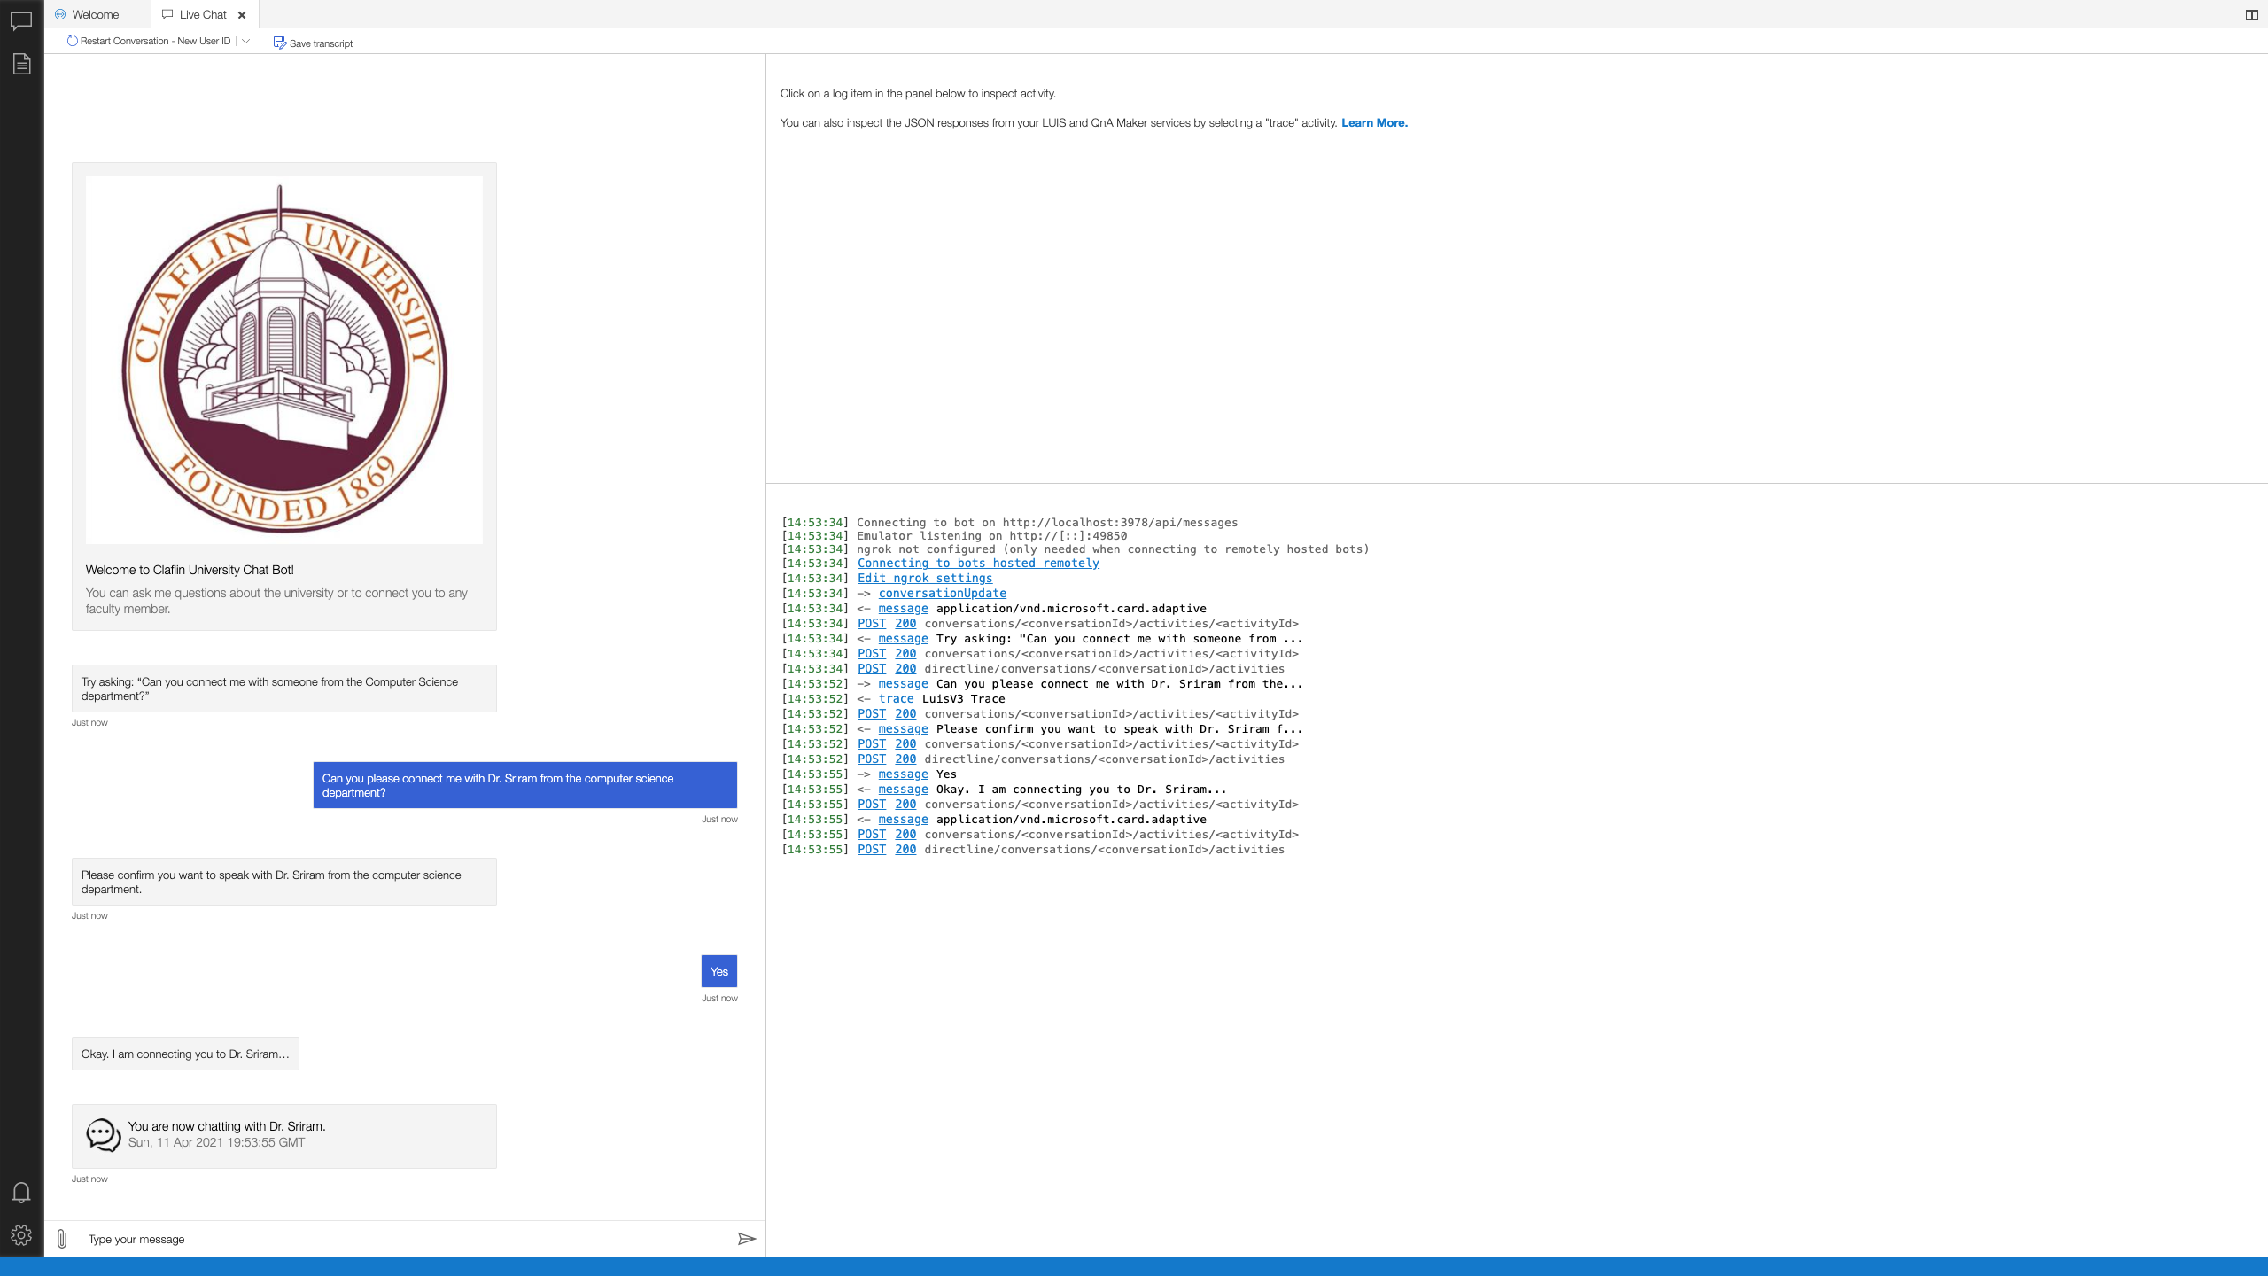The height and width of the screenshot is (1276, 2268).
Task: Click the settings gear icon
Action: (22, 1234)
